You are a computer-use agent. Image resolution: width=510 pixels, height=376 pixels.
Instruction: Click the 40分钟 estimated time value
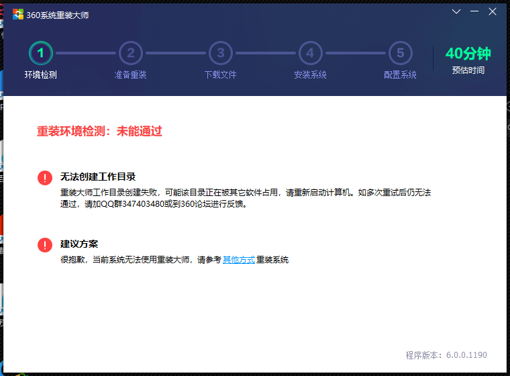pyautogui.click(x=468, y=54)
